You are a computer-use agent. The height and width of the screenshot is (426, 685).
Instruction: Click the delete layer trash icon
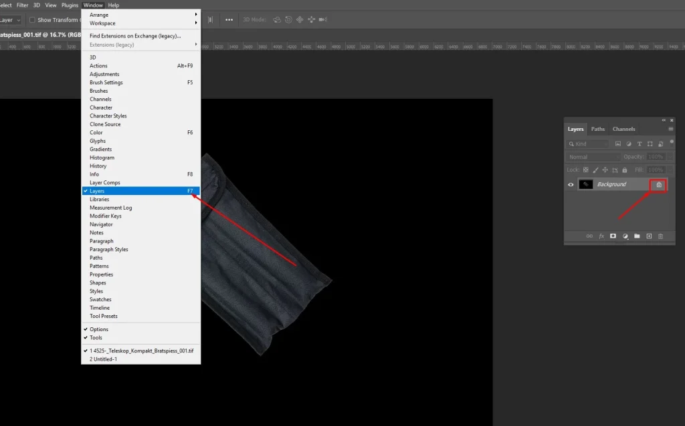(x=660, y=236)
